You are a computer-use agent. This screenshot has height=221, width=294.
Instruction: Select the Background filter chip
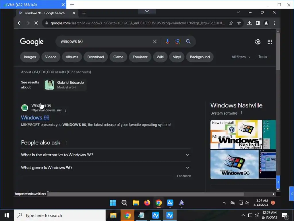click(200, 57)
